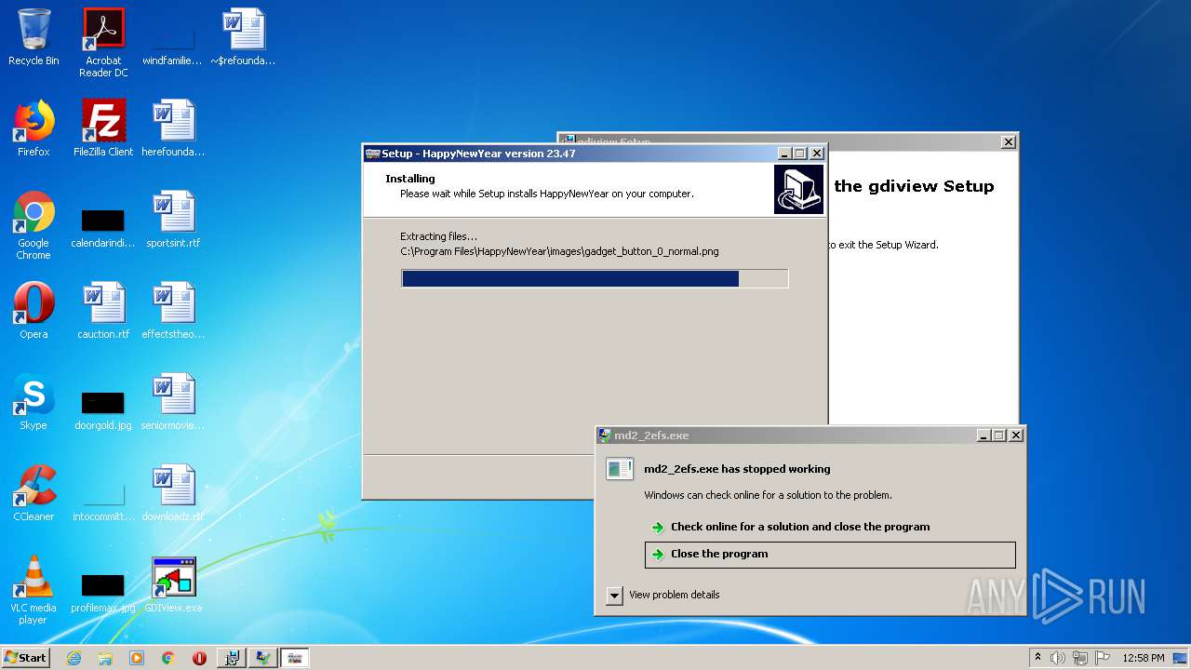Open Windows Media Player taskbar icon
Image resolution: width=1191 pixels, height=670 pixels.
tap(137, 658)
